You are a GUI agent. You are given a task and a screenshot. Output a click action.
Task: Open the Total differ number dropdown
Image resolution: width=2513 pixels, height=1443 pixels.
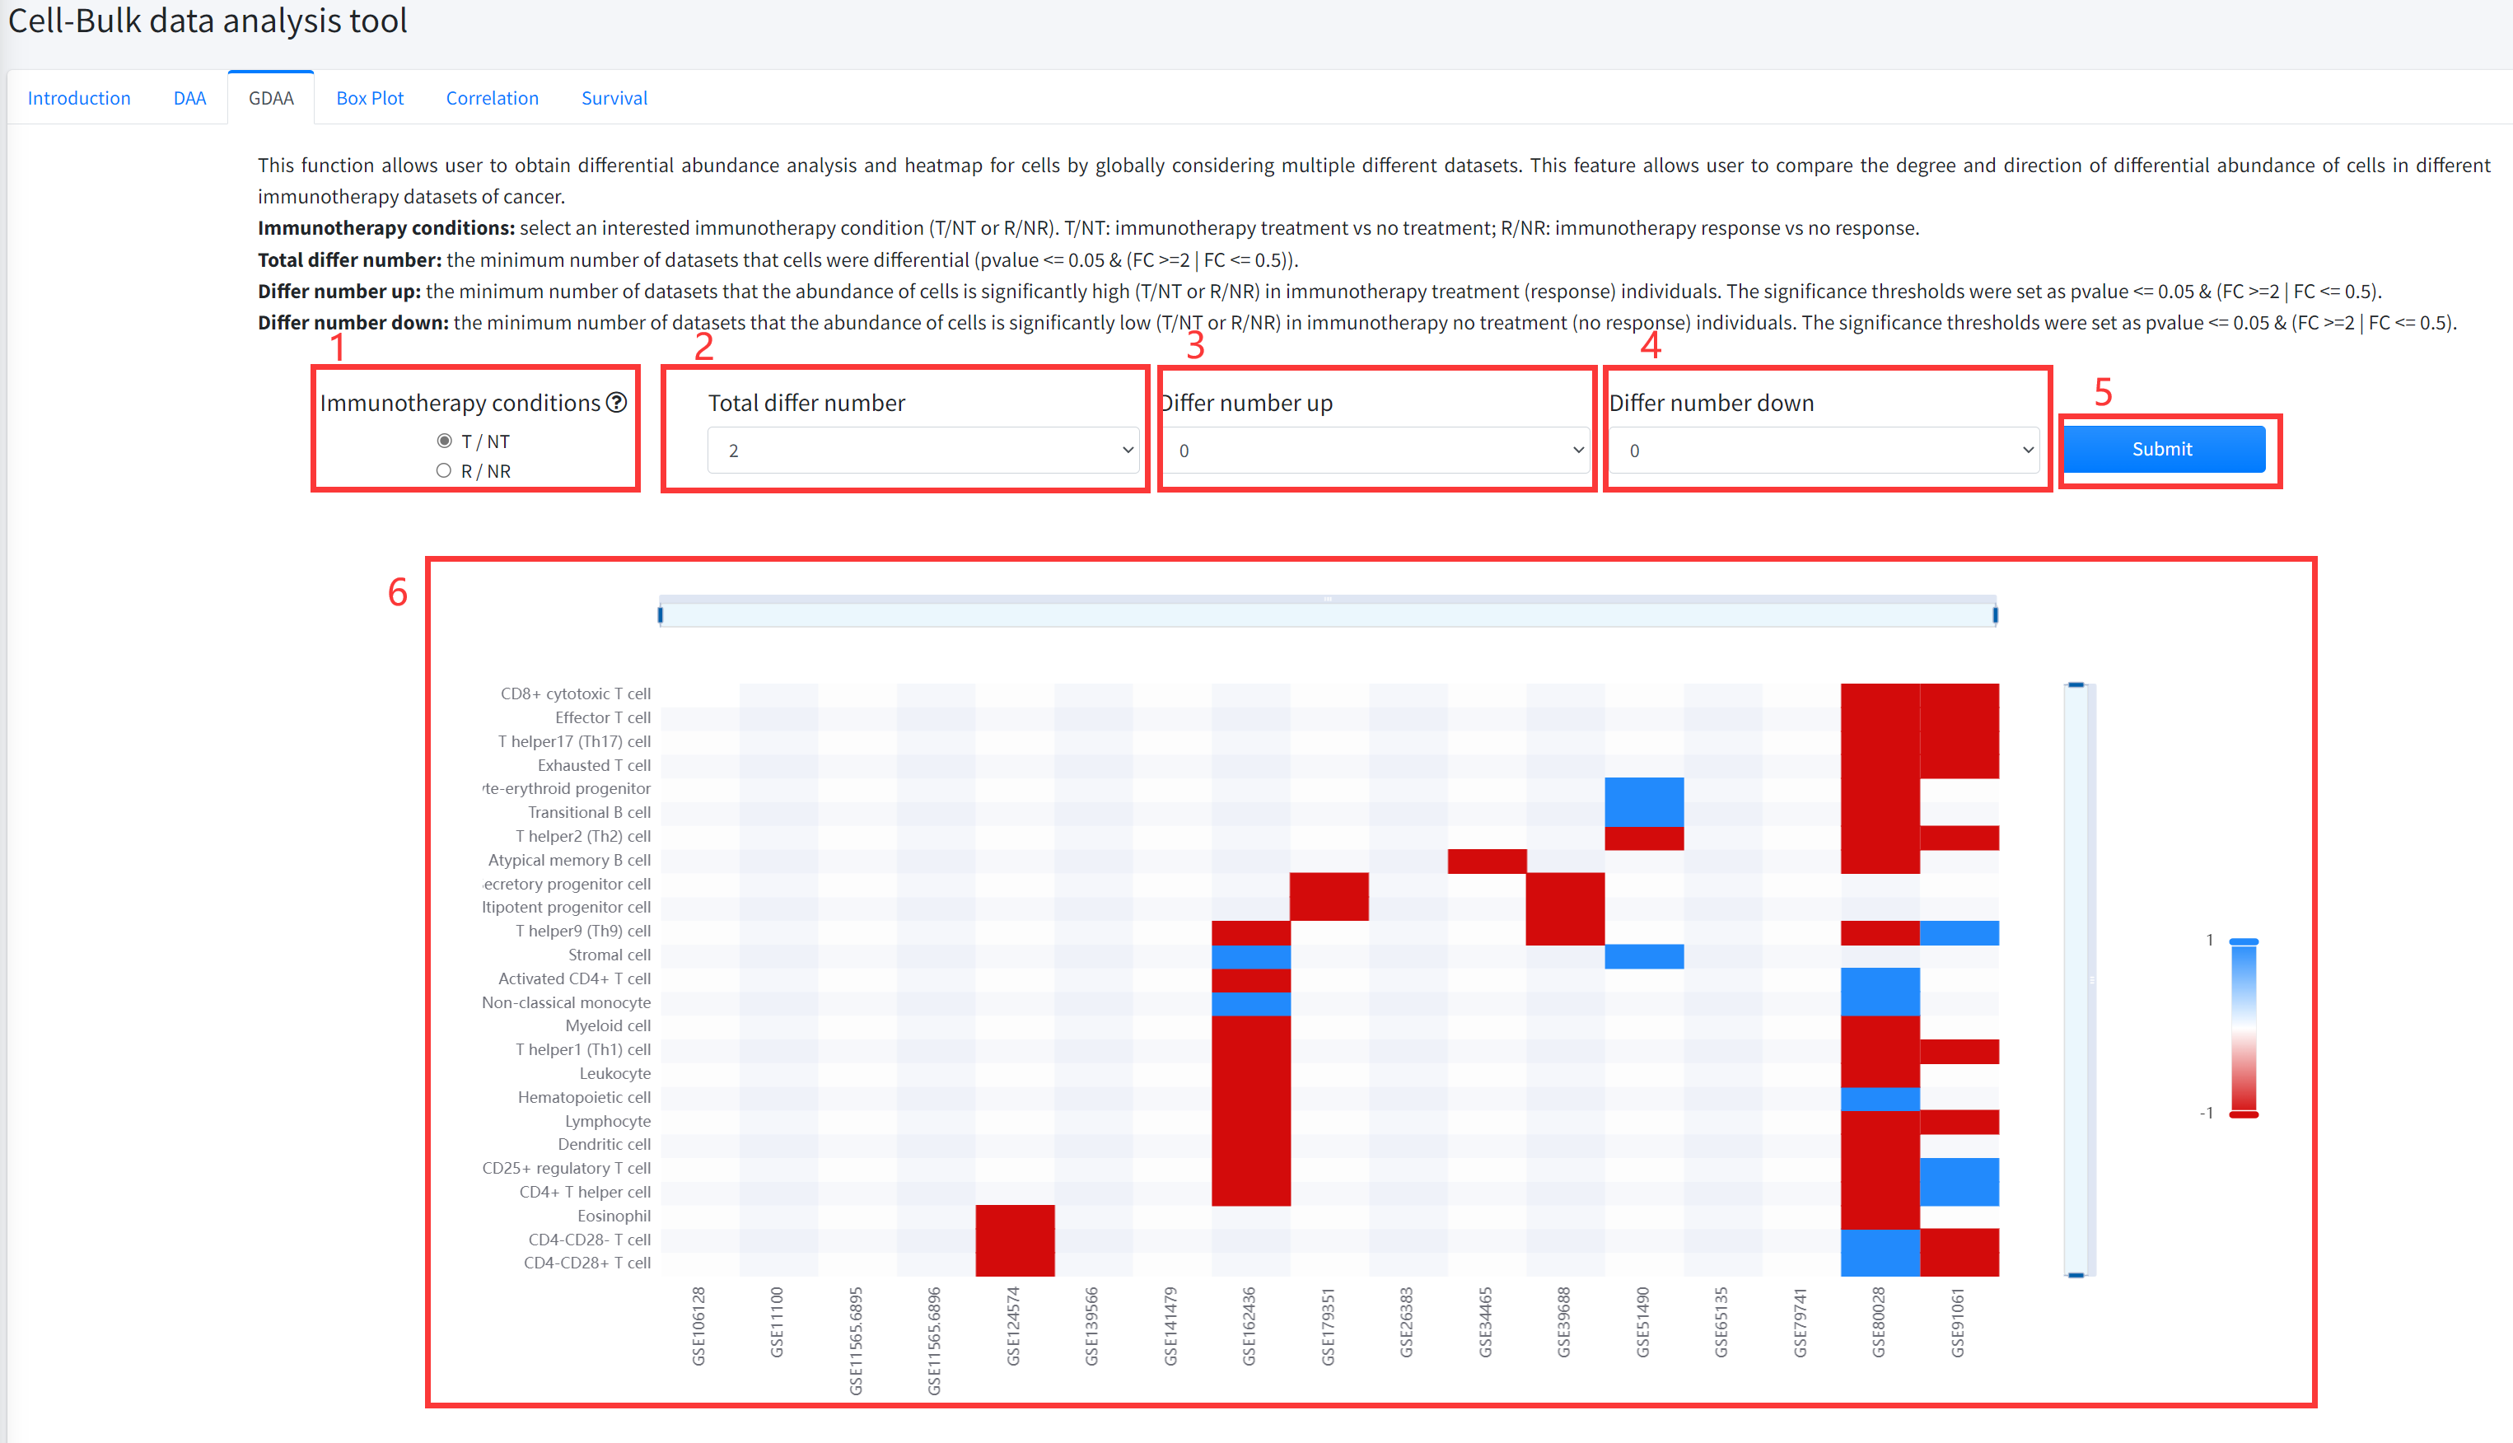click(923, 451)
